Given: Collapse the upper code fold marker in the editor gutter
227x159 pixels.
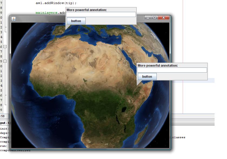Looking at the screenshot, I should click(x=5, y=47).
